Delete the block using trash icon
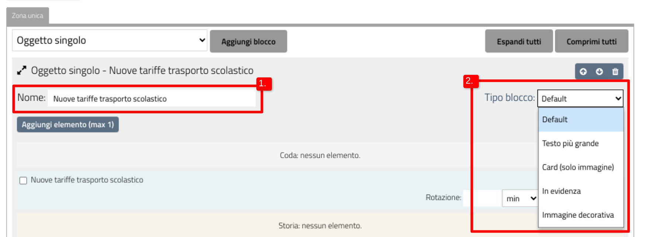650x237 pixels. point(615,72)
